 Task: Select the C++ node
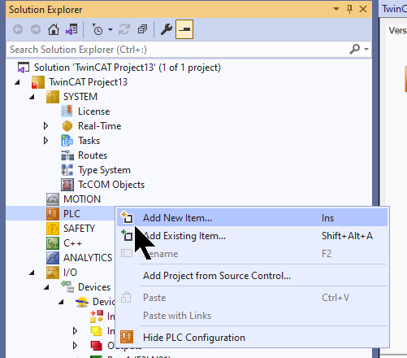pos(72,243)
